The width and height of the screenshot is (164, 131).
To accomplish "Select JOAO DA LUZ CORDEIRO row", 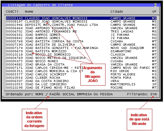I will tap(81, 84).
